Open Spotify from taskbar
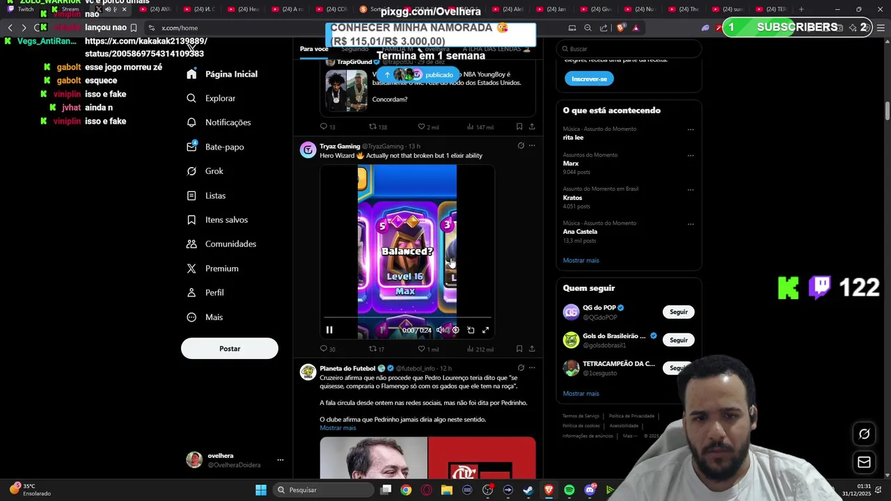 pyautogui.click(x=569, y=490)
